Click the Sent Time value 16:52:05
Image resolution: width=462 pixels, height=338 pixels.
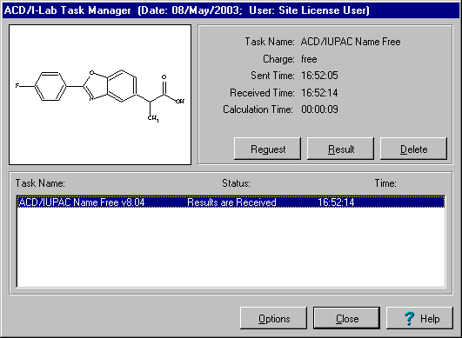319,76
